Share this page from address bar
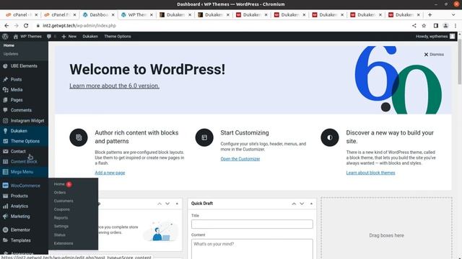Screen dimensions: 462x259 click(x=414, y=26)
